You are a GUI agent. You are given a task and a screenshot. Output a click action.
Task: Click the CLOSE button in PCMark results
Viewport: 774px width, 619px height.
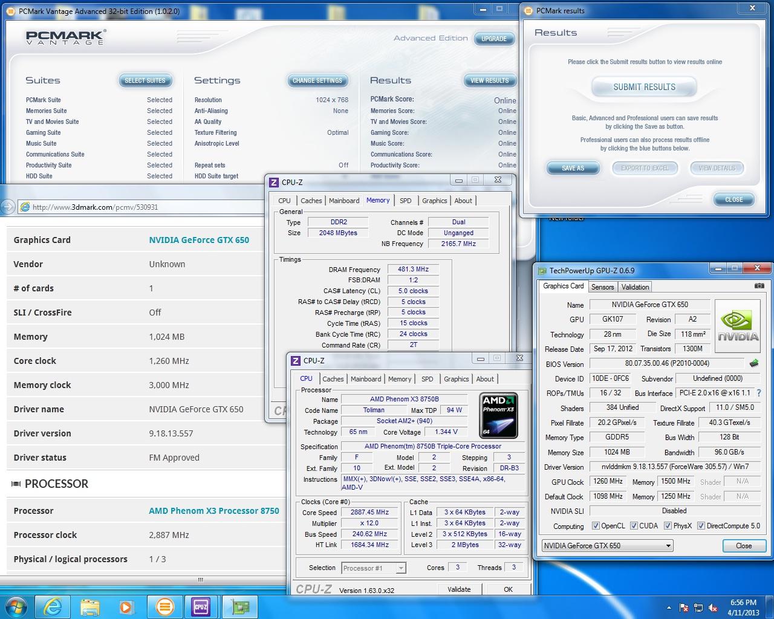tap(734, 199)
